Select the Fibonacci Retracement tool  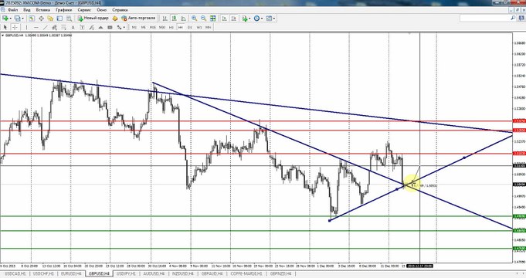(x=63, y=27)
